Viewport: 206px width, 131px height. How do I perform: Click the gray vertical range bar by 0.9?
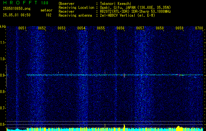click(x=6, y=76)
